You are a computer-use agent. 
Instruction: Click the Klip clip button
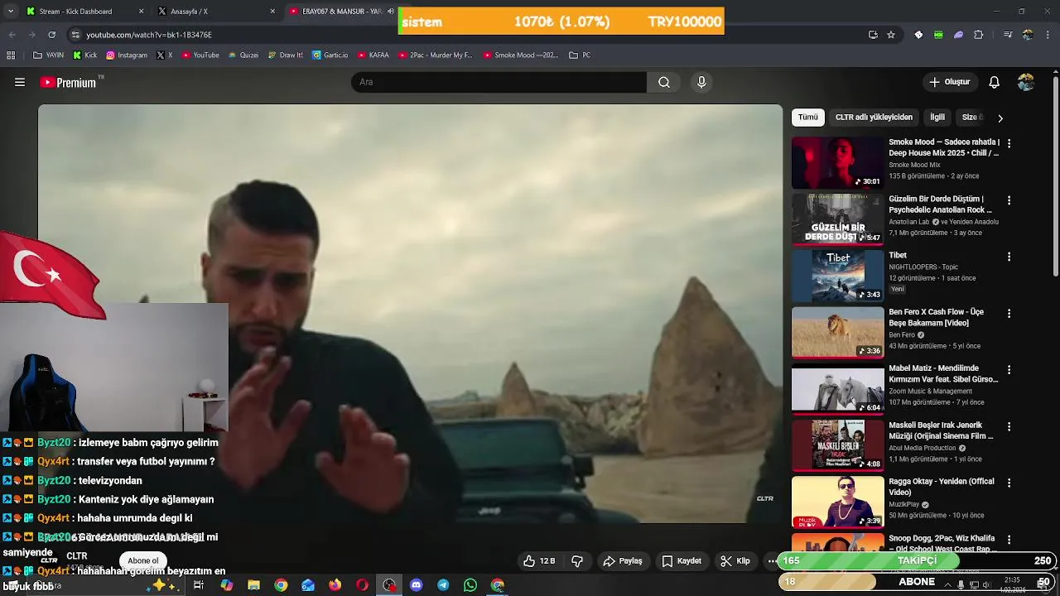coord(735,561)
